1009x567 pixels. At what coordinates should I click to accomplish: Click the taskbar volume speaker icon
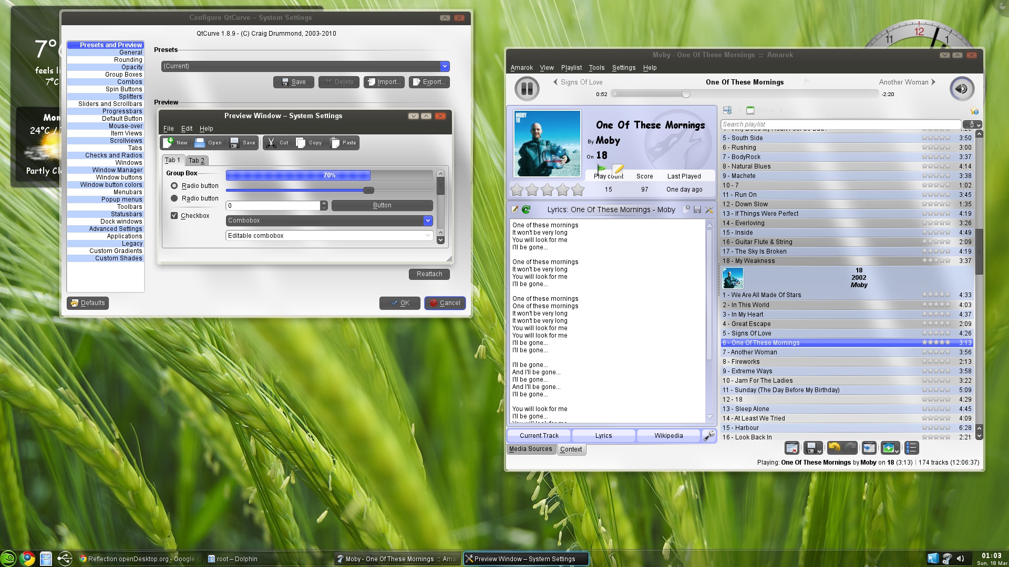click(961, 559)
